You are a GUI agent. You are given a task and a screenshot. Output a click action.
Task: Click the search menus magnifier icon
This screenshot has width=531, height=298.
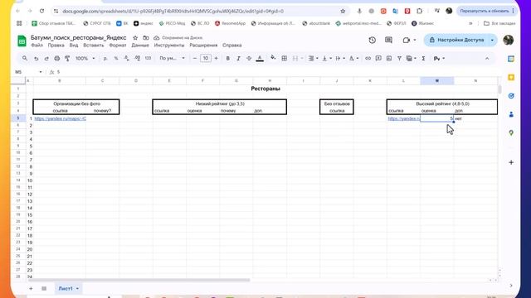(25, 59)
